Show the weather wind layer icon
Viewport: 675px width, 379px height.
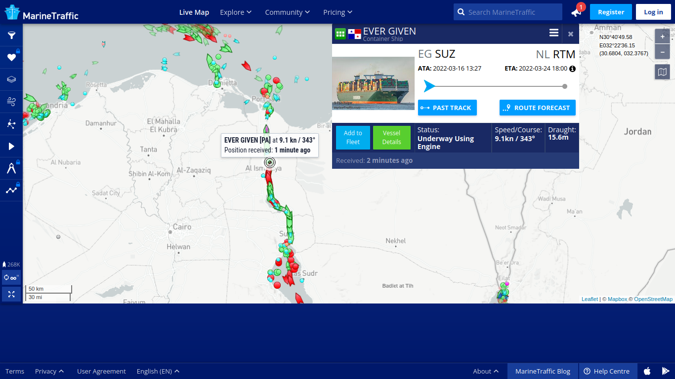11,102
